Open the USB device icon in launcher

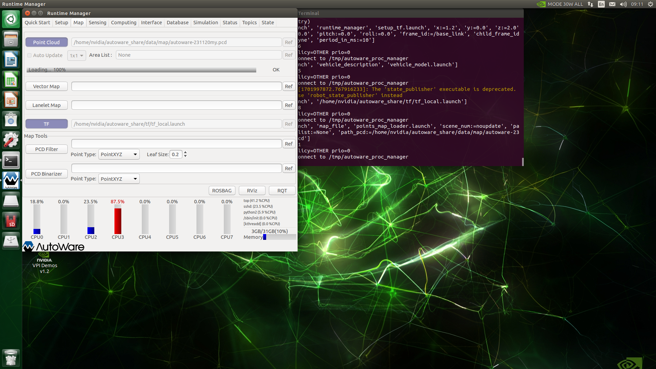pos(11,241)
